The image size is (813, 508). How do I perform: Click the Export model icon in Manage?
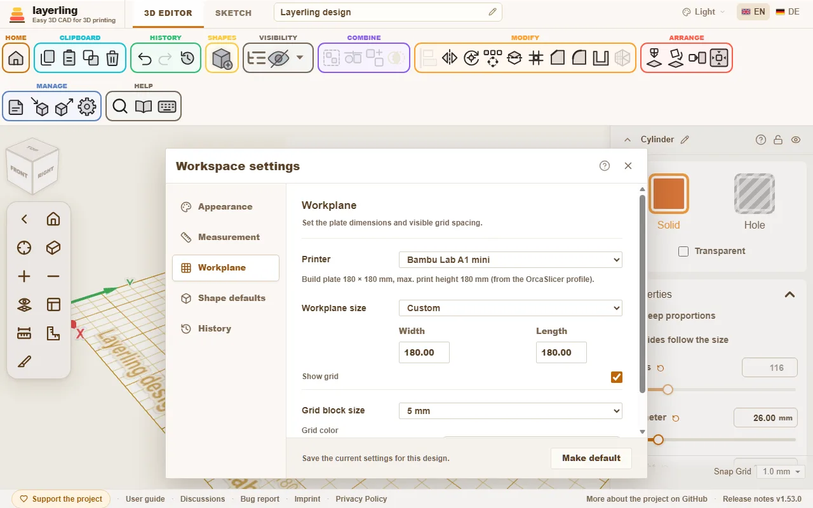point(64,107)
